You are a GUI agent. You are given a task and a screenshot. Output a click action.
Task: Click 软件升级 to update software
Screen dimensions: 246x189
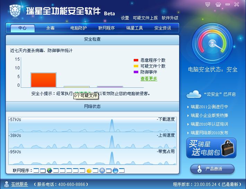click(170, 18)
